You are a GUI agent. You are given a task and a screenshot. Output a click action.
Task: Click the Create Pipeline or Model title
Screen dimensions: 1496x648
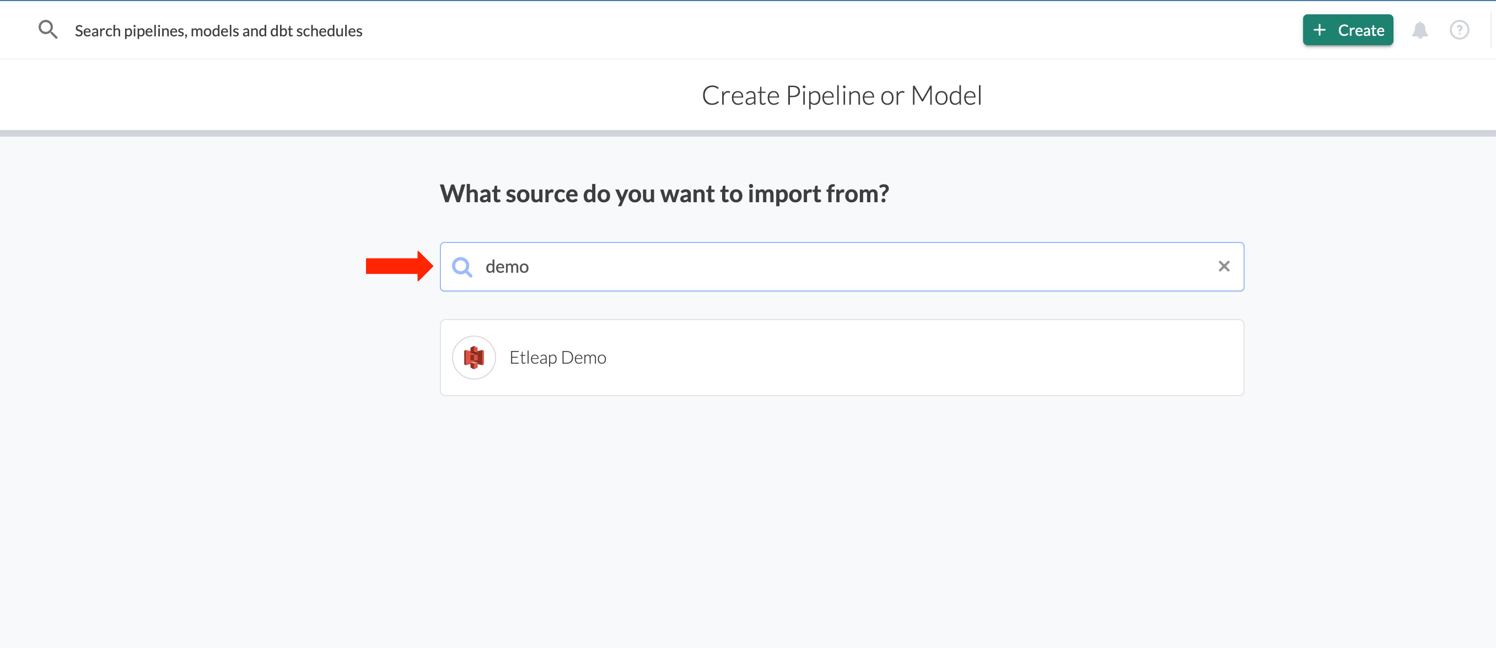841,95
